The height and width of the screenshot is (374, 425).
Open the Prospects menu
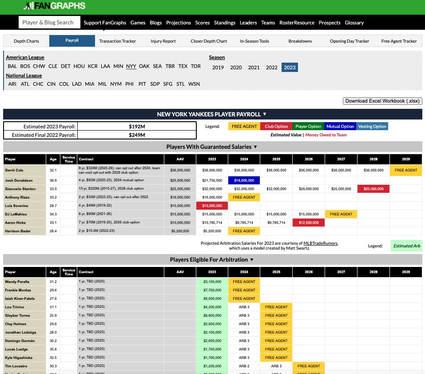[x=330, y=23]
